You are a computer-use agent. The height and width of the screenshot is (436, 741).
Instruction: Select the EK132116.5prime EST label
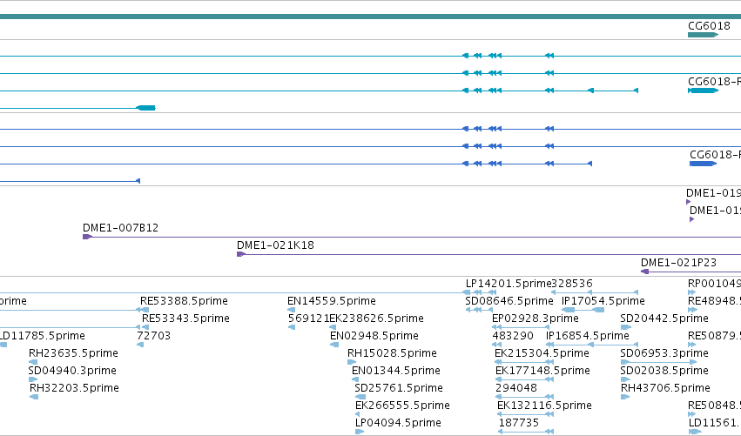544,406
